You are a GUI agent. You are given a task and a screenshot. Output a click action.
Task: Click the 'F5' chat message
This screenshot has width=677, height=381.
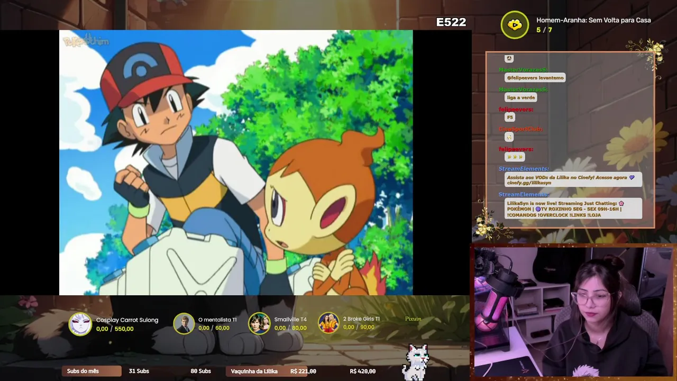(510, 117)
